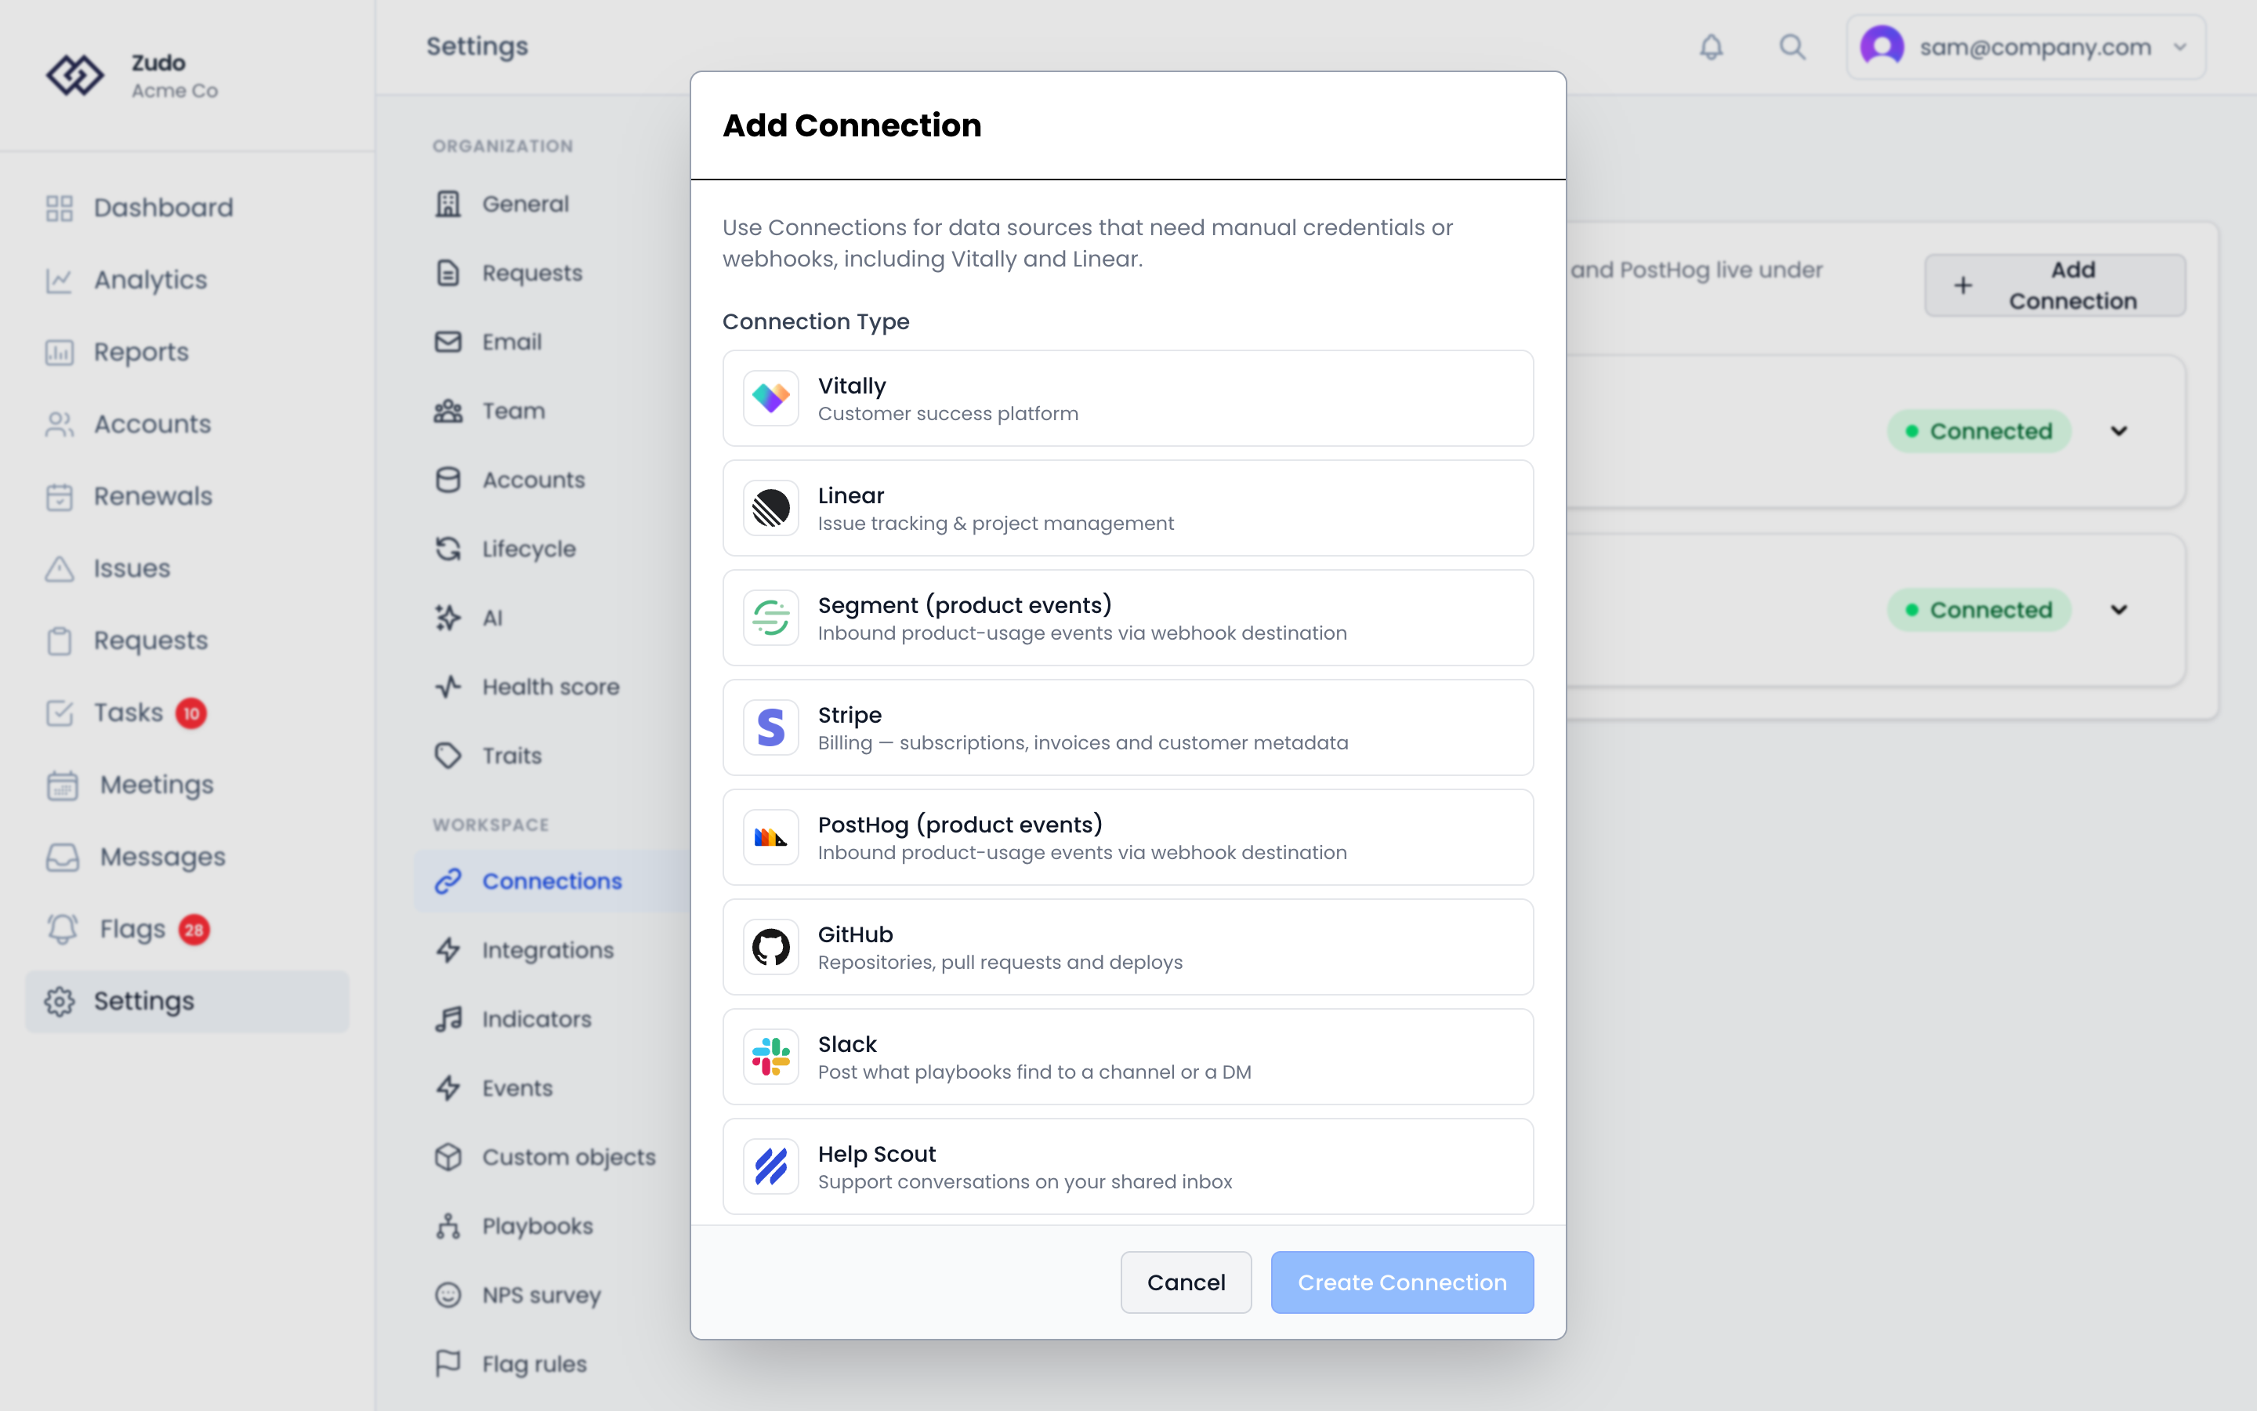This screenshot has height=1411, width=2257.
Task: Click the Slack logo icon
Action: 770,1057
